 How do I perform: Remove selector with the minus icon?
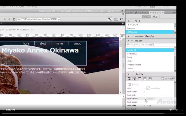(132, 41)
